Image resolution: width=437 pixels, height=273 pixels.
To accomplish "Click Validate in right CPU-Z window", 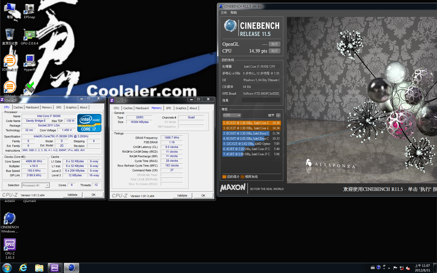I will [x=182, y=196].
